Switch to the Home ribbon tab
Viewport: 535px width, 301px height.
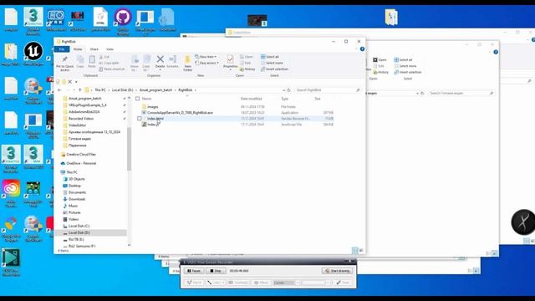coord(78,49)
